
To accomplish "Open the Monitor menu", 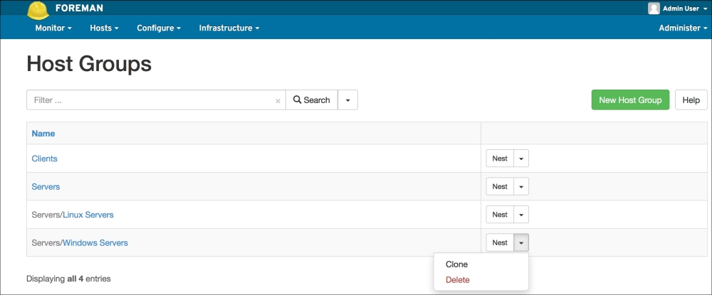I will [53, 28].
